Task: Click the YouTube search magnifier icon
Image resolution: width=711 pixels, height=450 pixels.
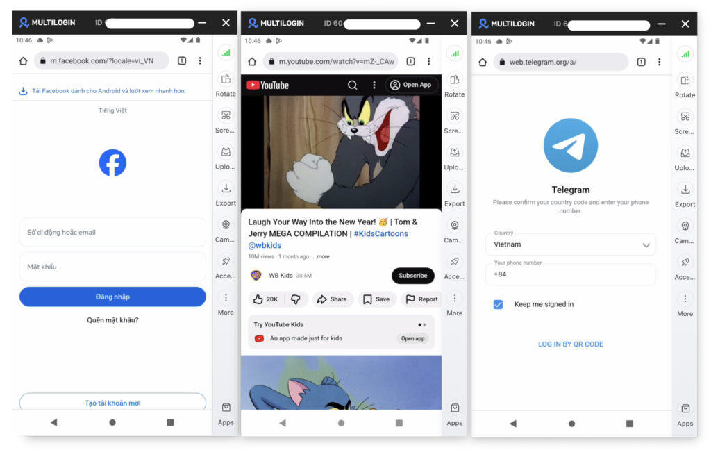Action: [x=353, y=85]
